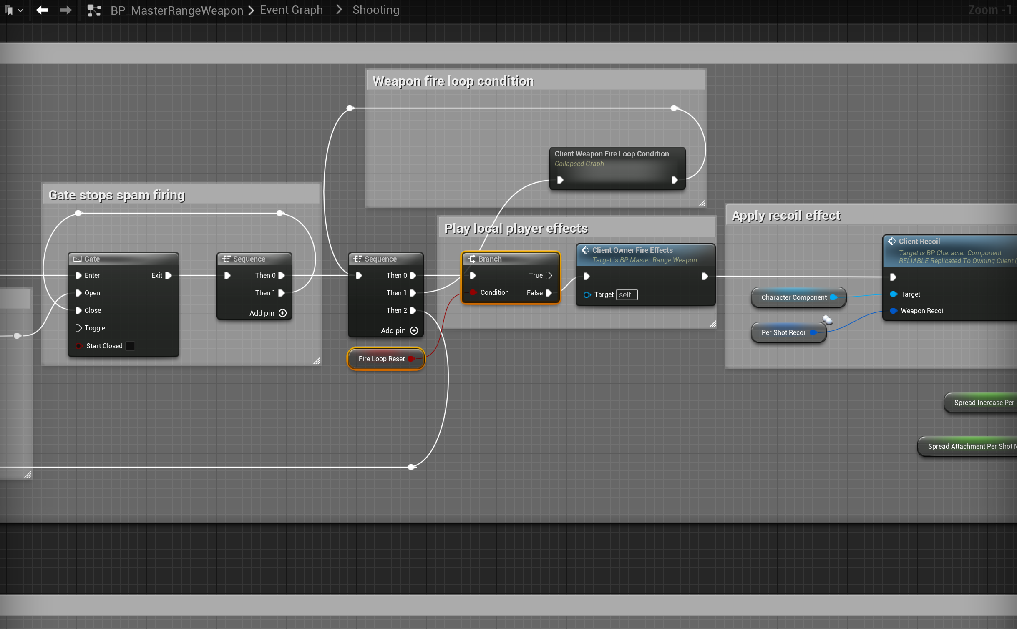1017x629 pixels.
Task: Click the forward navigation arrow
Action: point(66,10)
